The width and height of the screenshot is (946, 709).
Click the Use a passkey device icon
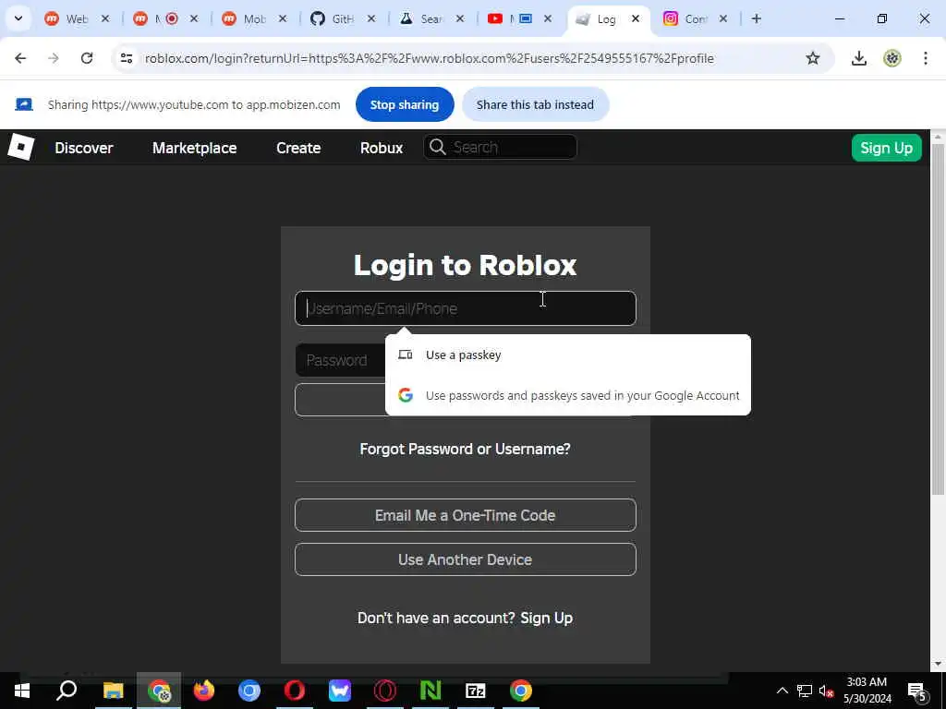point(406,354)
